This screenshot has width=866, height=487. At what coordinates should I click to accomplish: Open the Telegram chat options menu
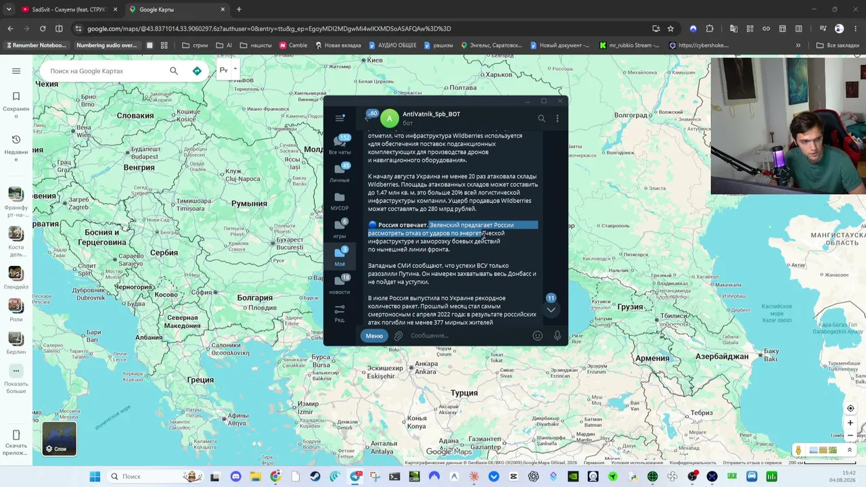557,118
